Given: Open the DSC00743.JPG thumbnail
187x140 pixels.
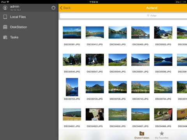Looking at the screenshot, I should click(140, 87).
